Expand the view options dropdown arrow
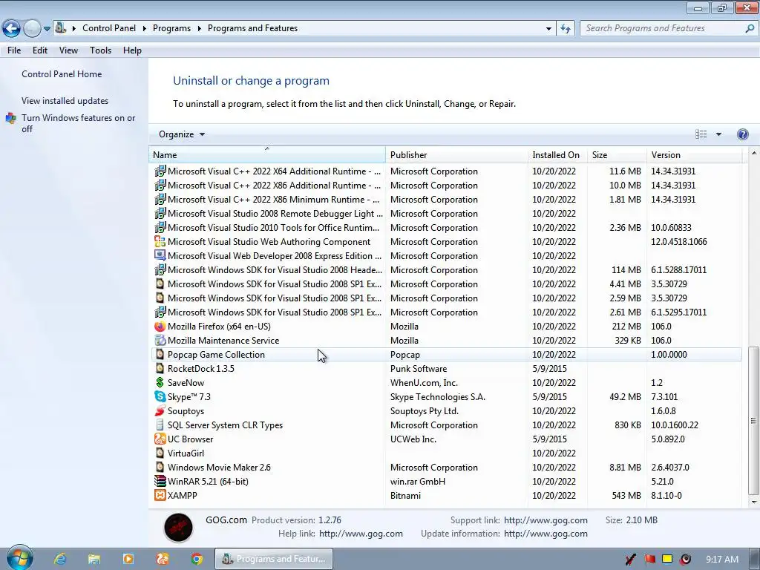Screen dimensions: 760x570 tap(718, 134)
